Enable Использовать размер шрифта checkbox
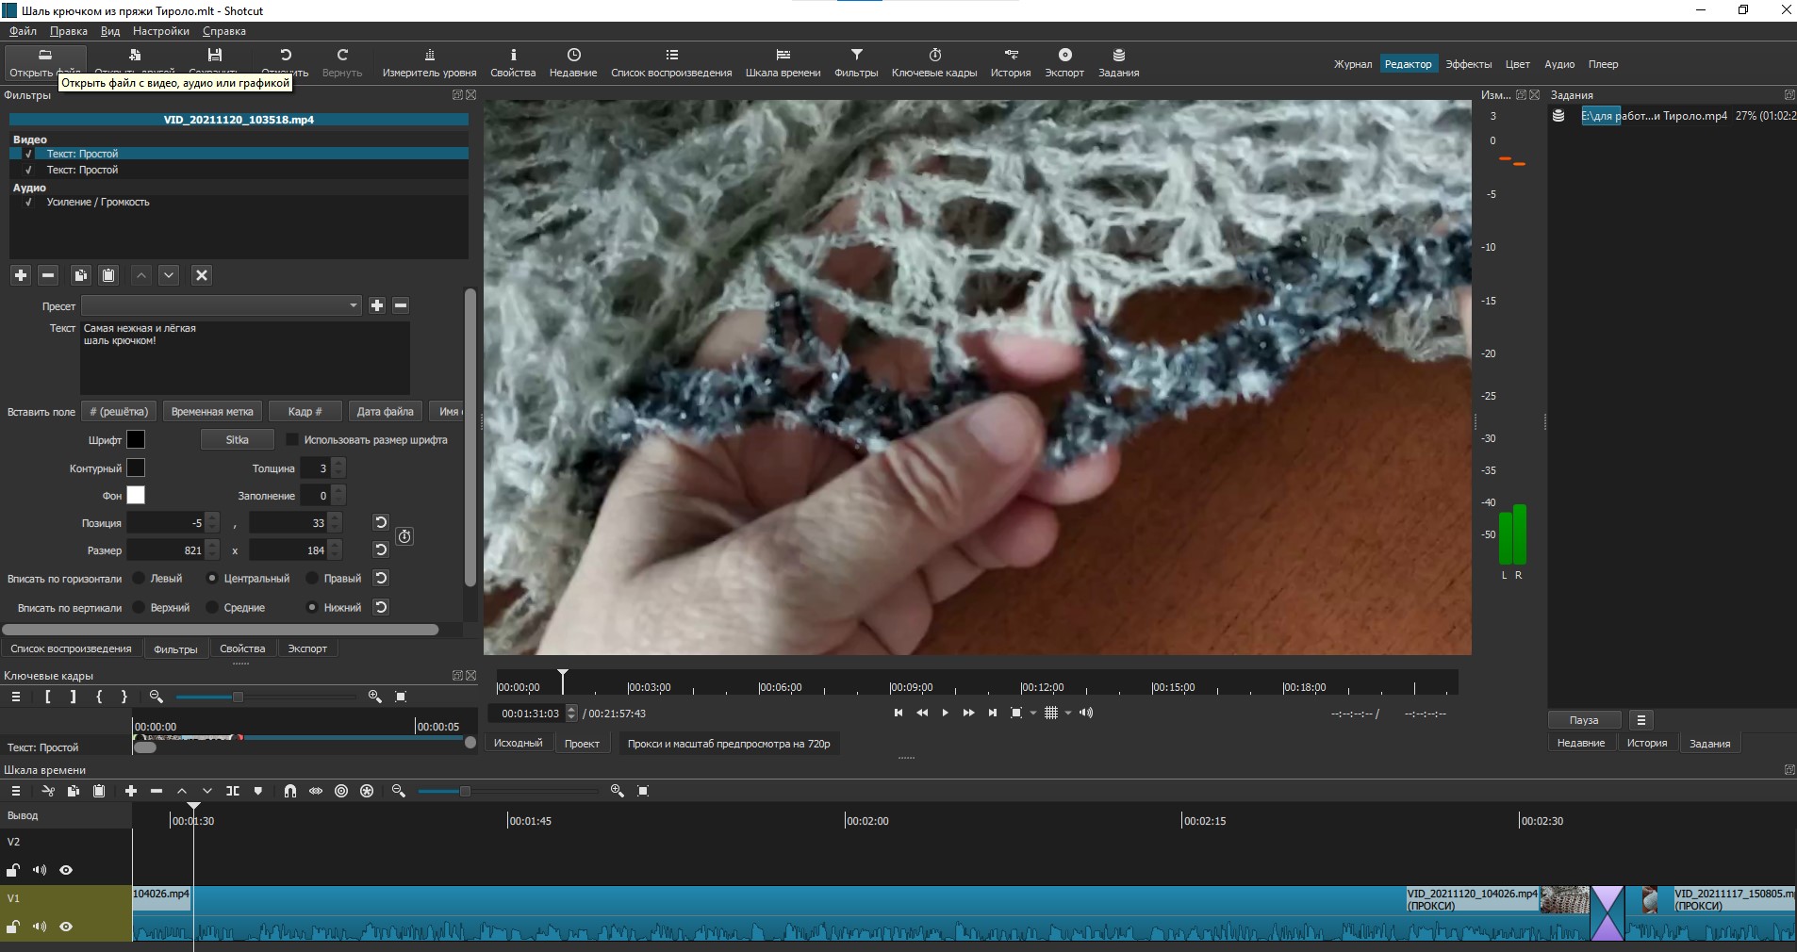This screenshot has height=952, width=1797. pyautogui.click(x=292, y=439)
